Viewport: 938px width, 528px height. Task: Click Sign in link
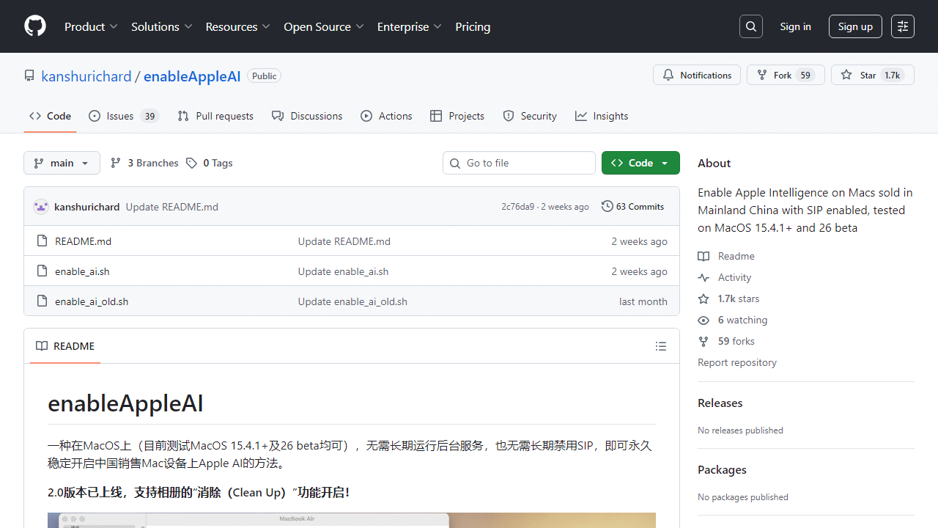795,26
